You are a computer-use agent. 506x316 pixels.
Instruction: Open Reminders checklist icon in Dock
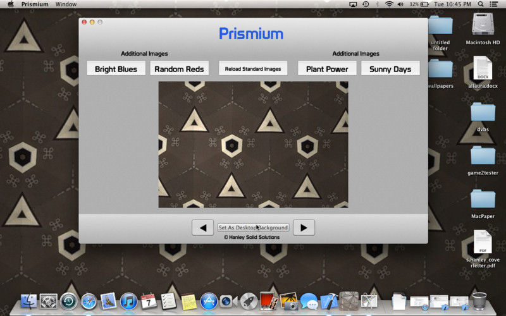[168, 301]
